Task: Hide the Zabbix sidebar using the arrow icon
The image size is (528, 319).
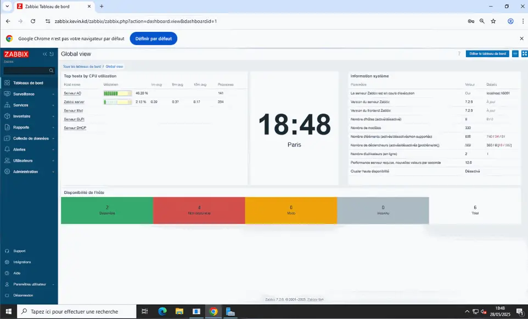Action: click(x=52, y=54)
